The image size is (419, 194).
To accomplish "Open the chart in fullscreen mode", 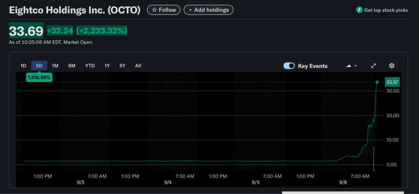I will pos(373,66).
